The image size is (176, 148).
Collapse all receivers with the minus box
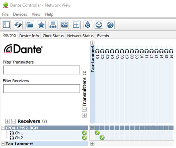[14, 121]
